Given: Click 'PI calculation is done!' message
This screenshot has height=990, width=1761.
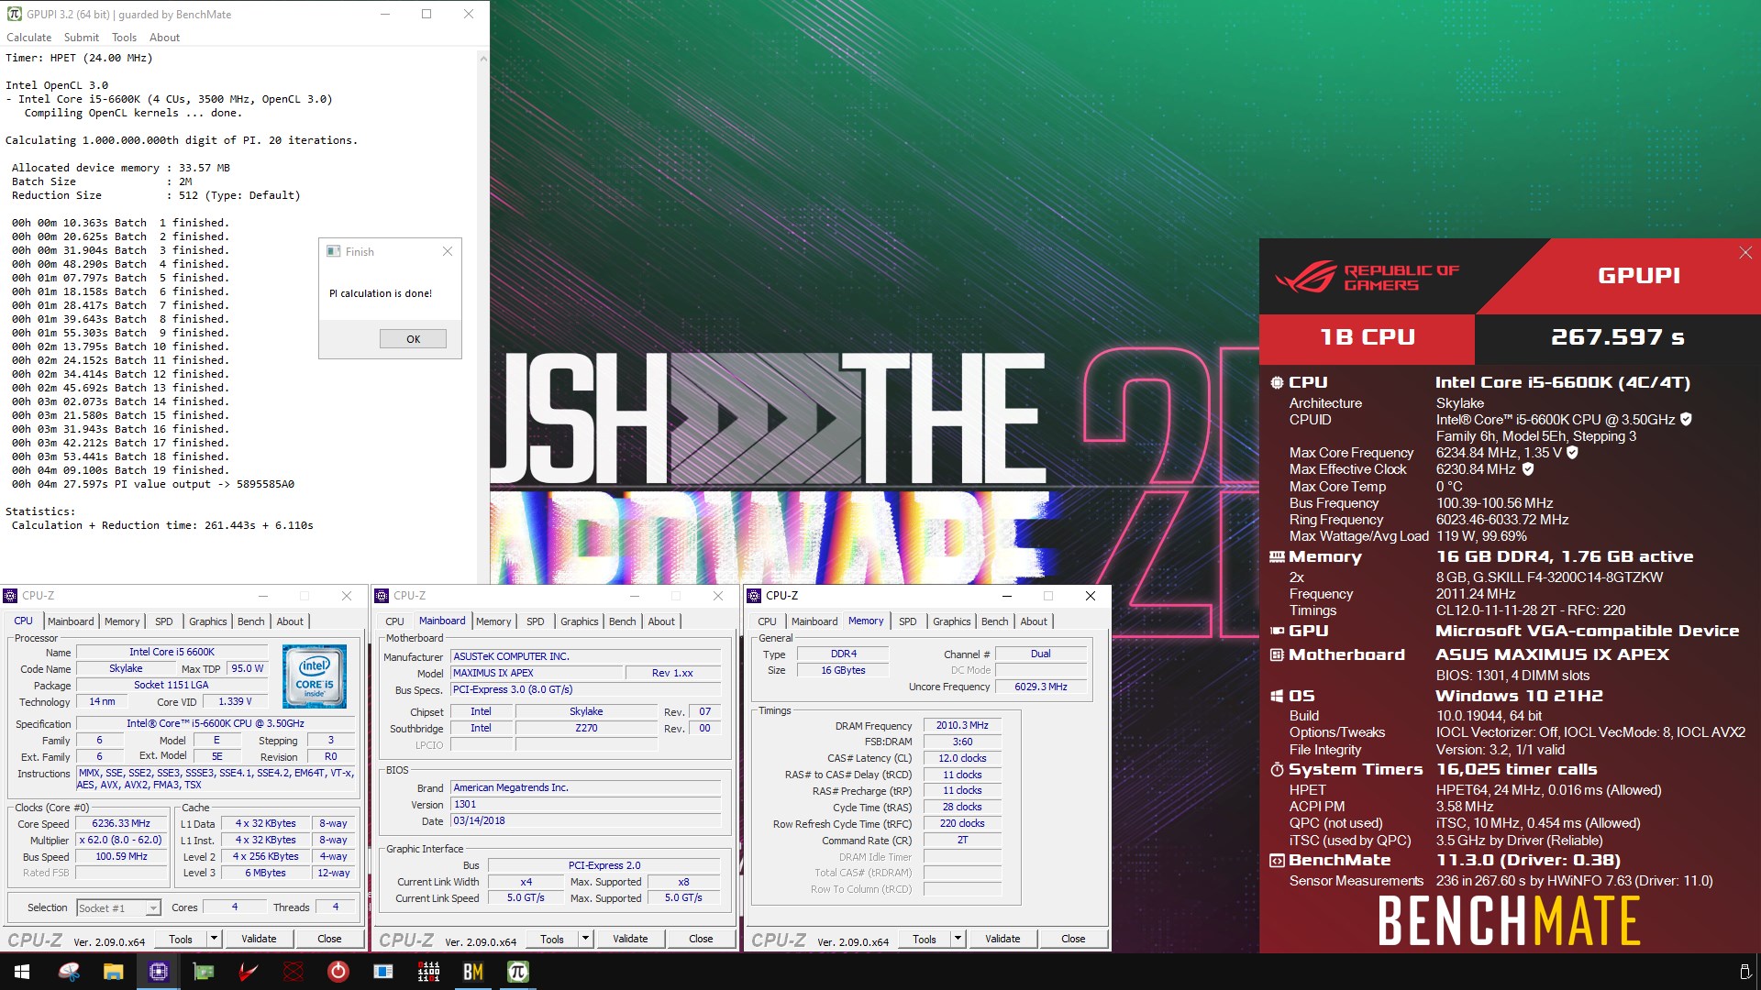Looking at the screenshot, I should (380, 293).
